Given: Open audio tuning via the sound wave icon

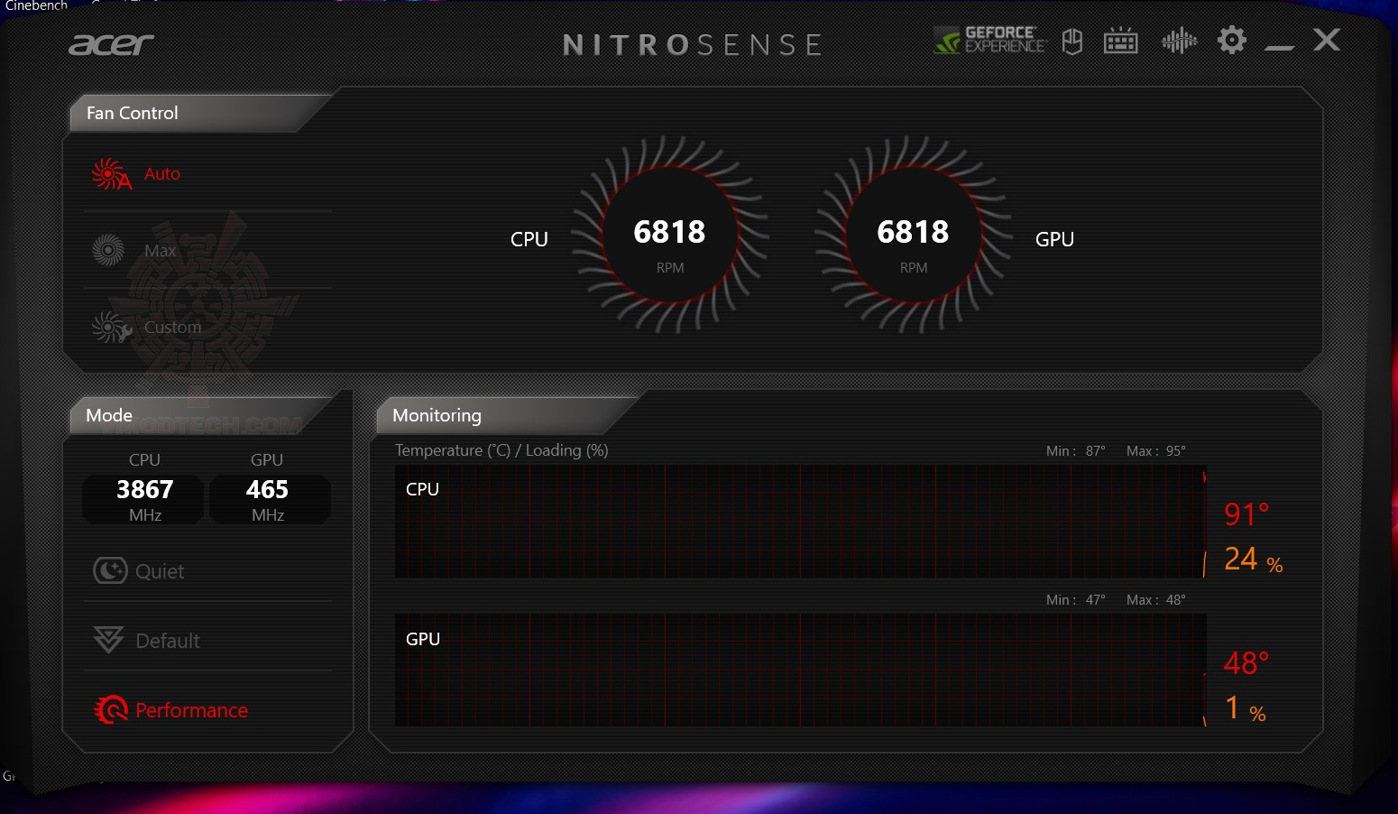Looking at the screenshot, I should point(1179,41).
